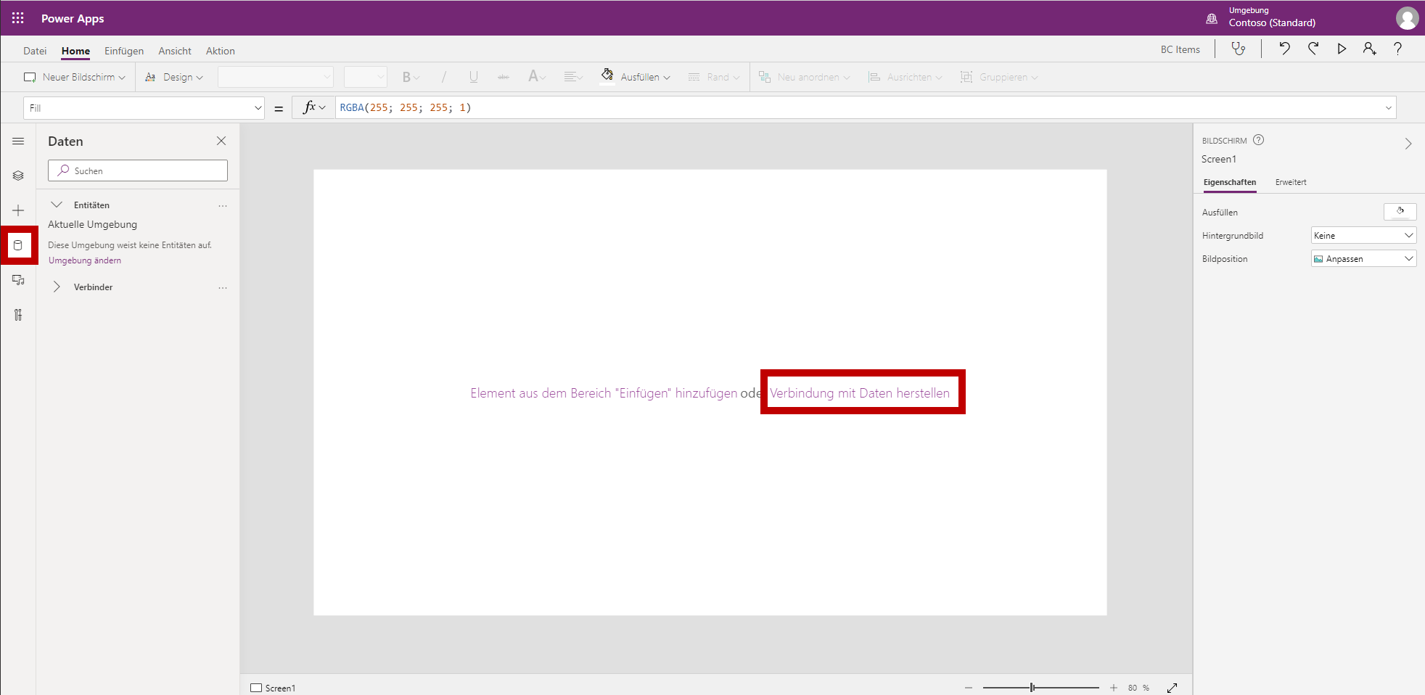Fit the canvas to window
The width and height of the screenshot is (1425, 695).
pyautogui.click(x=1173, y=688)
